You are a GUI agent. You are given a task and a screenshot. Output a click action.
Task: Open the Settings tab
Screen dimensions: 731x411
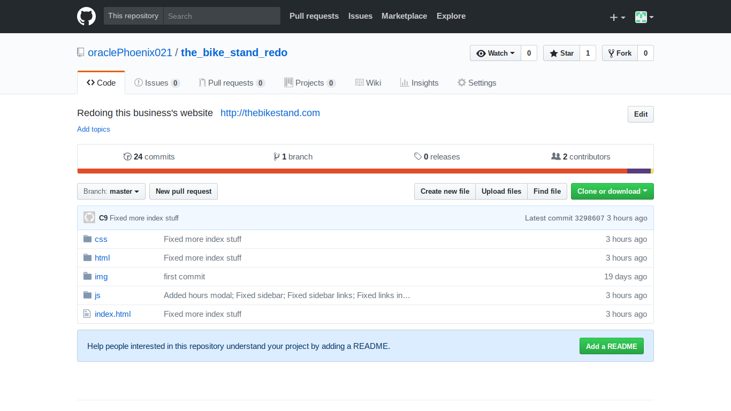tap(476, 83)
